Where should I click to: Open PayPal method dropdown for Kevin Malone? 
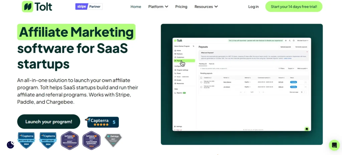[x=247, y=82]
